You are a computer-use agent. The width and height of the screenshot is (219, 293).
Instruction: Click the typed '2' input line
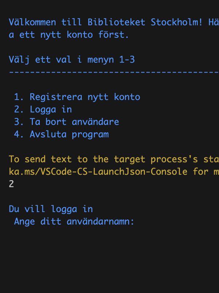point(11,184)
